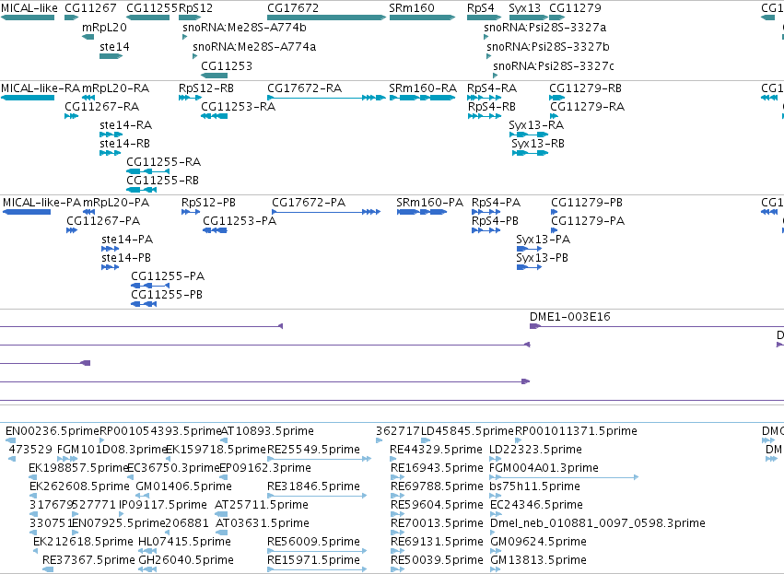Click the ste14-RB transcript label
Image resolution: width=784 pixels, height=574 pixels.
tap(125, 144)
